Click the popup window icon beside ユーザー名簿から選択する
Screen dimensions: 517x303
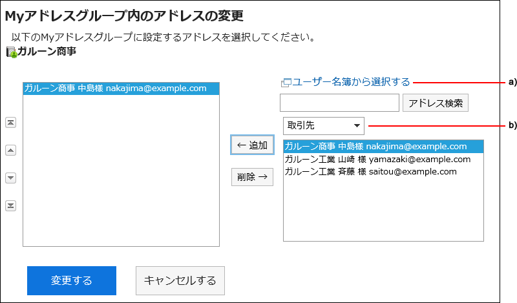point(286,83)
